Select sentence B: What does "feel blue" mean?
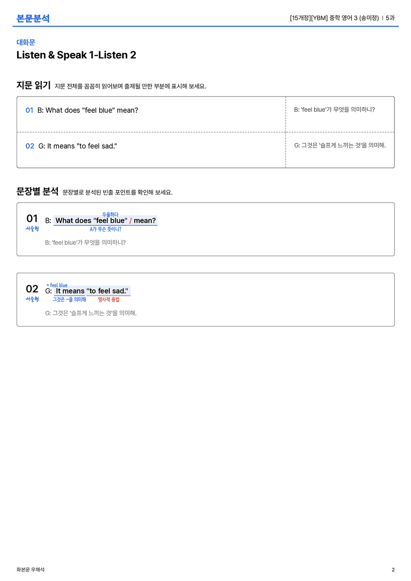 (88, 110)
